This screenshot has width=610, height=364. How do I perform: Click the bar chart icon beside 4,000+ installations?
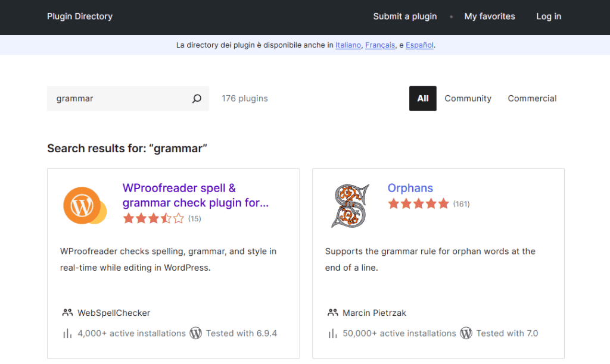coord(67,333)
